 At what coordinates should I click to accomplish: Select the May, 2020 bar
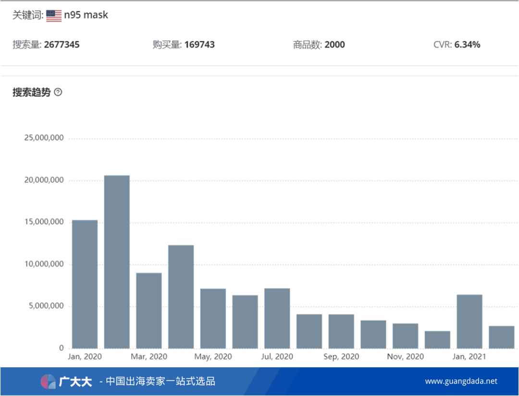213,319
